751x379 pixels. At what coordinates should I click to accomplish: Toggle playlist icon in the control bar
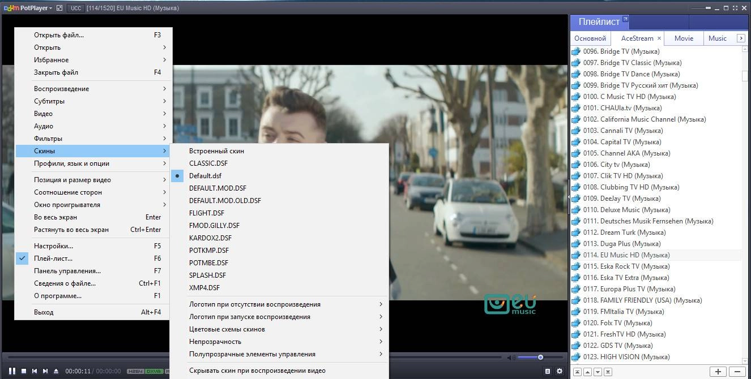pos(548,371)
